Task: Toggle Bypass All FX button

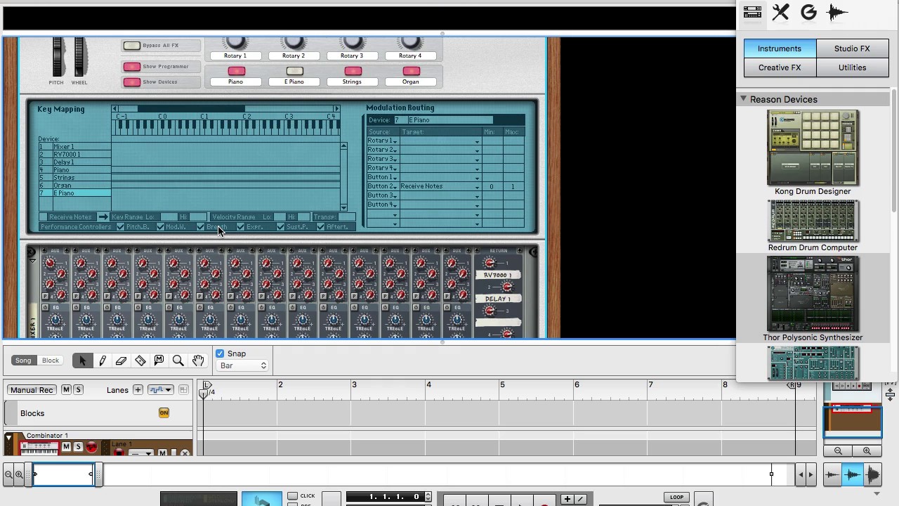Action: tap(131, 46)
